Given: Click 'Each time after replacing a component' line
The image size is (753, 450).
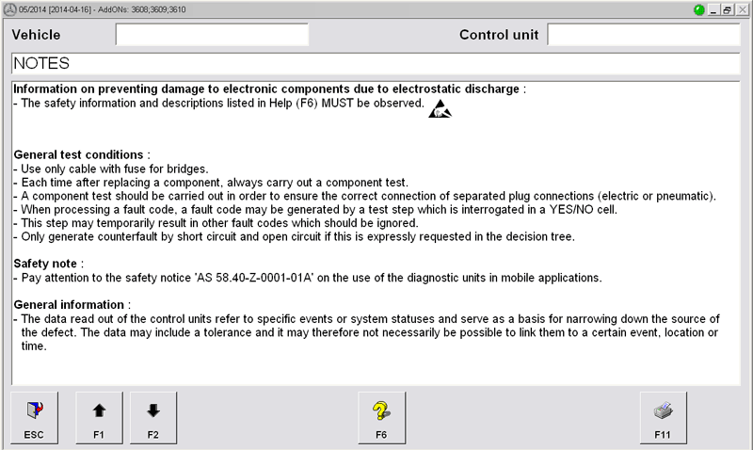Looking at the screenshot, I should 211,183.
